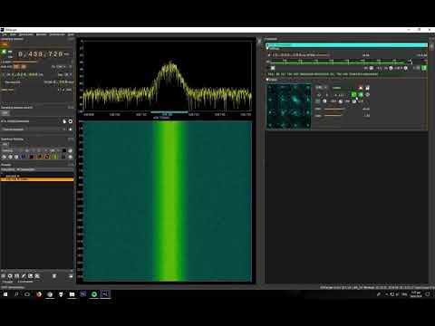435x326 pixels.
Task: Click the green start acquisition button
Action: (x=4, y=52)
